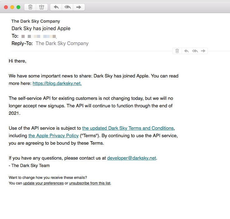230x219 pixels.
Task: Click the red close window button
Action: point(6,7)
